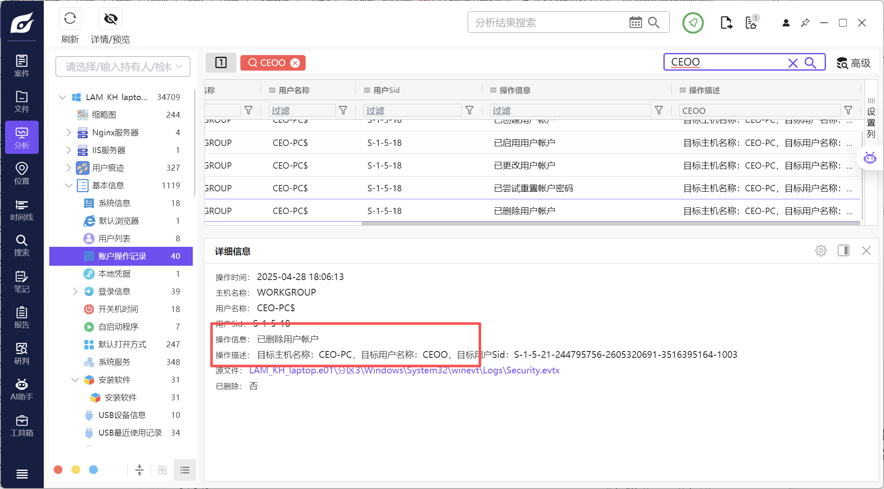Screen dimensions: 884x489
Task: Remove the CEOO search filter chip
Action: (x=296, y=63)
